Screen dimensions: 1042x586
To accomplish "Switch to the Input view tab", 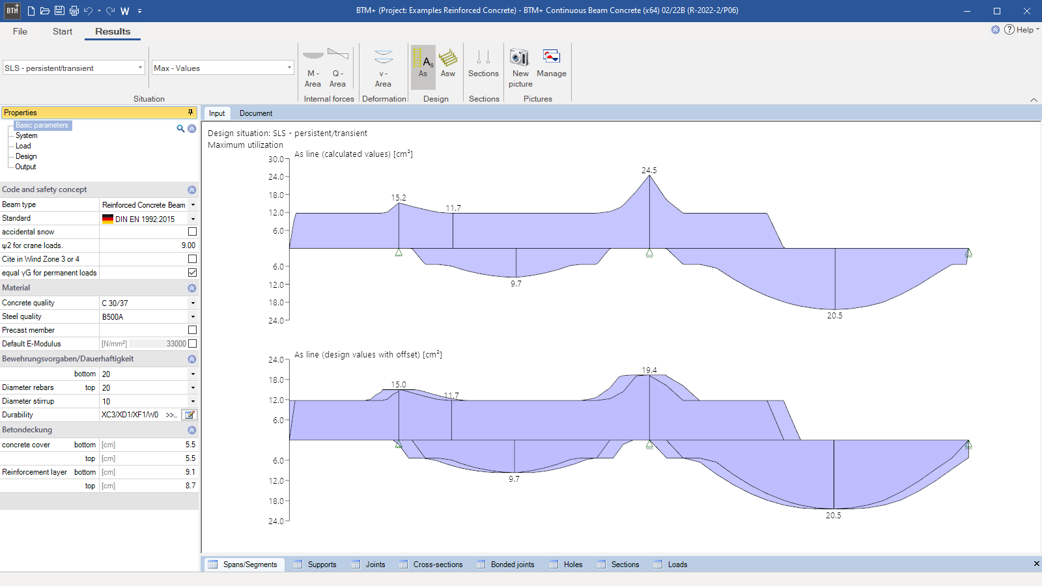I will pos(217,113).
